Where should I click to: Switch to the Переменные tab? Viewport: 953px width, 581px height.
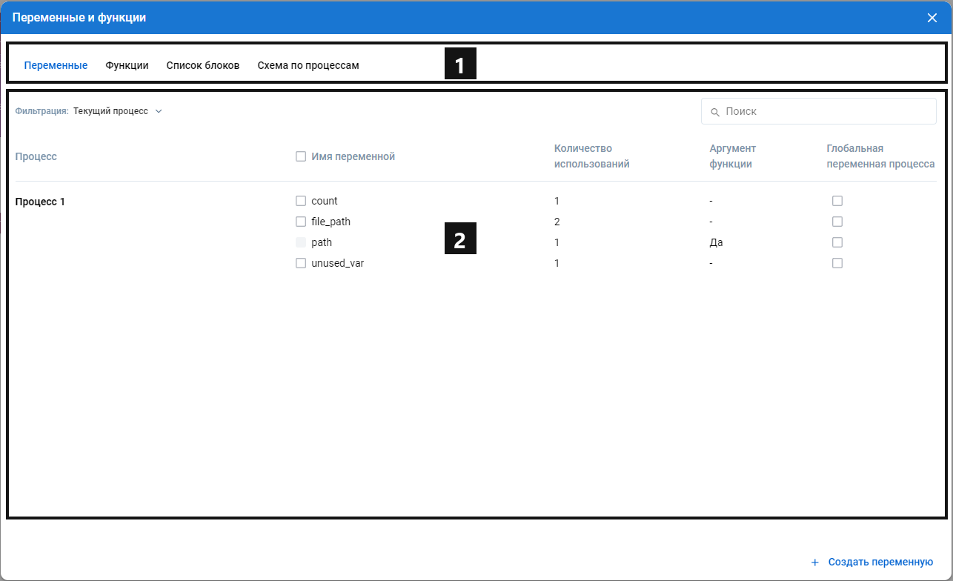(56, 65)
